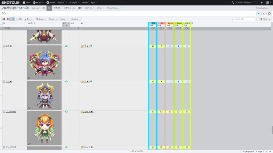Click the plus create-new icon
This screenshot has width=273, height=153.
coord(261,3)
